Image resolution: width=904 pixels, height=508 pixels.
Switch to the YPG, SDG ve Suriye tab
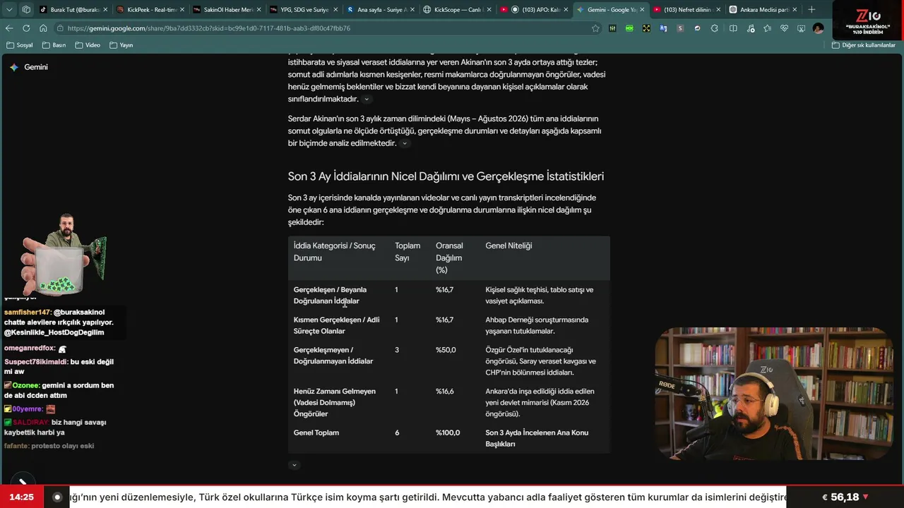[304, 10]
